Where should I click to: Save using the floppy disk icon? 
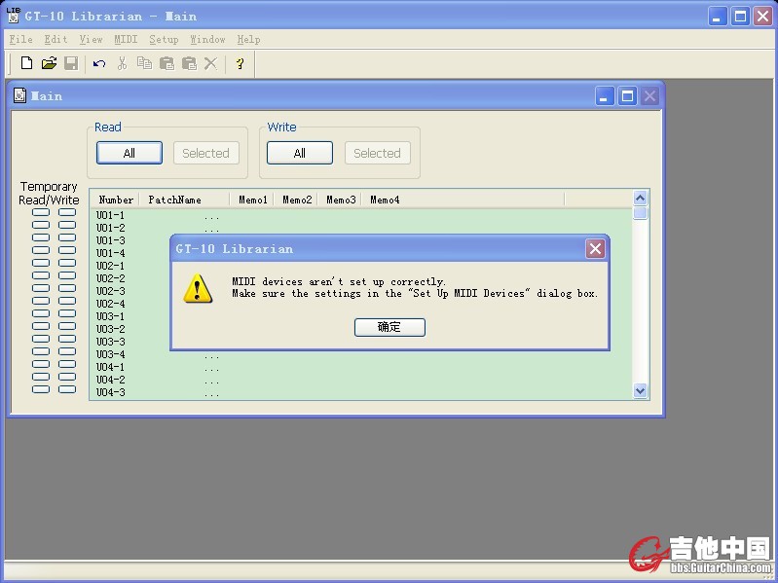click(x=71, y=63)
